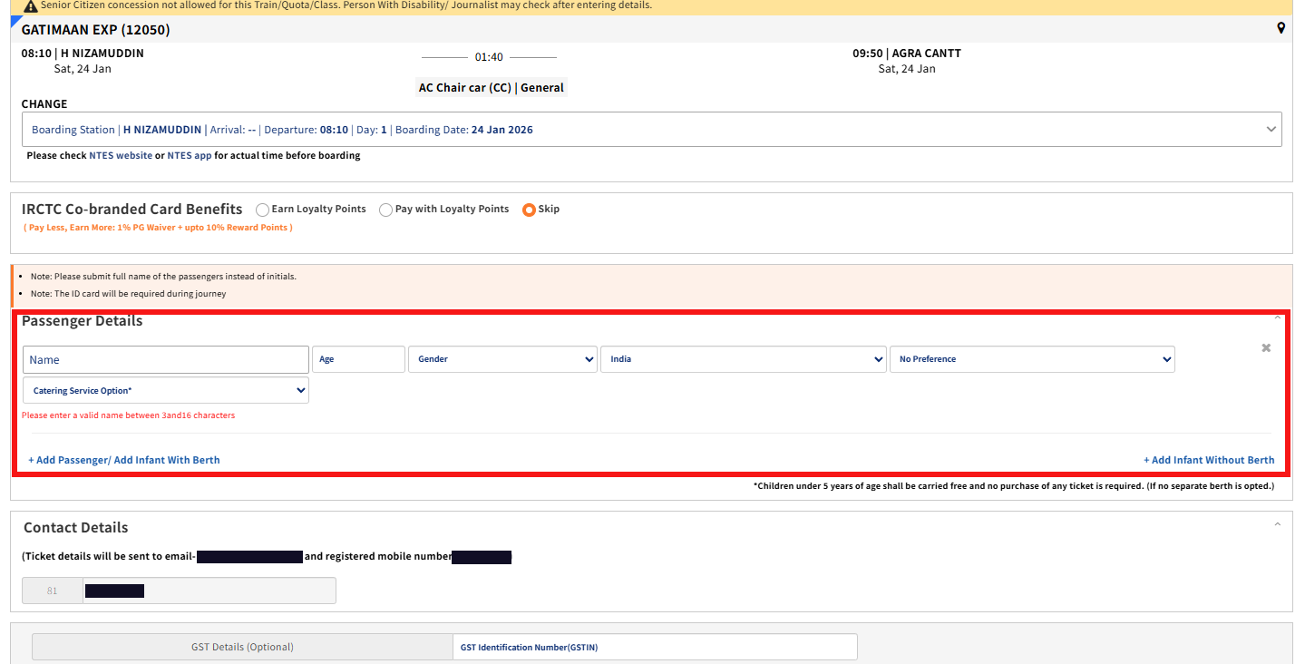Collapse the Contact Details section chevron
The height and width of the screenshot is (664, 1305).
1278,524
